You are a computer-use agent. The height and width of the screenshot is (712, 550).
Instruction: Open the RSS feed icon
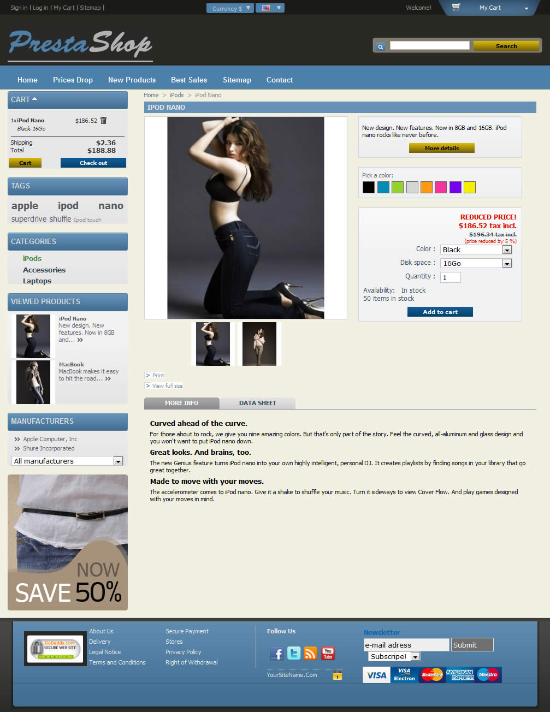(311, 653)
